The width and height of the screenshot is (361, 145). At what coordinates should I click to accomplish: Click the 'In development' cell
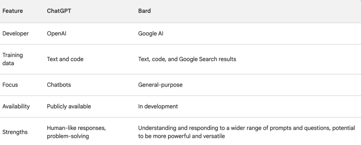(158, 106)
